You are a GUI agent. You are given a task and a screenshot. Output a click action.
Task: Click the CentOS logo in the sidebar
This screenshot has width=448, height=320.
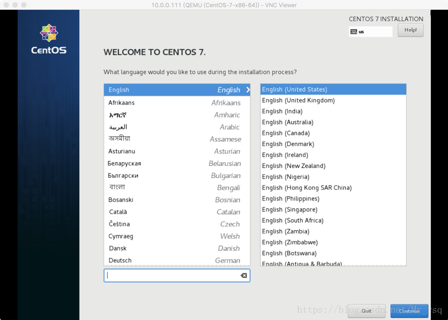click(49, 39)
